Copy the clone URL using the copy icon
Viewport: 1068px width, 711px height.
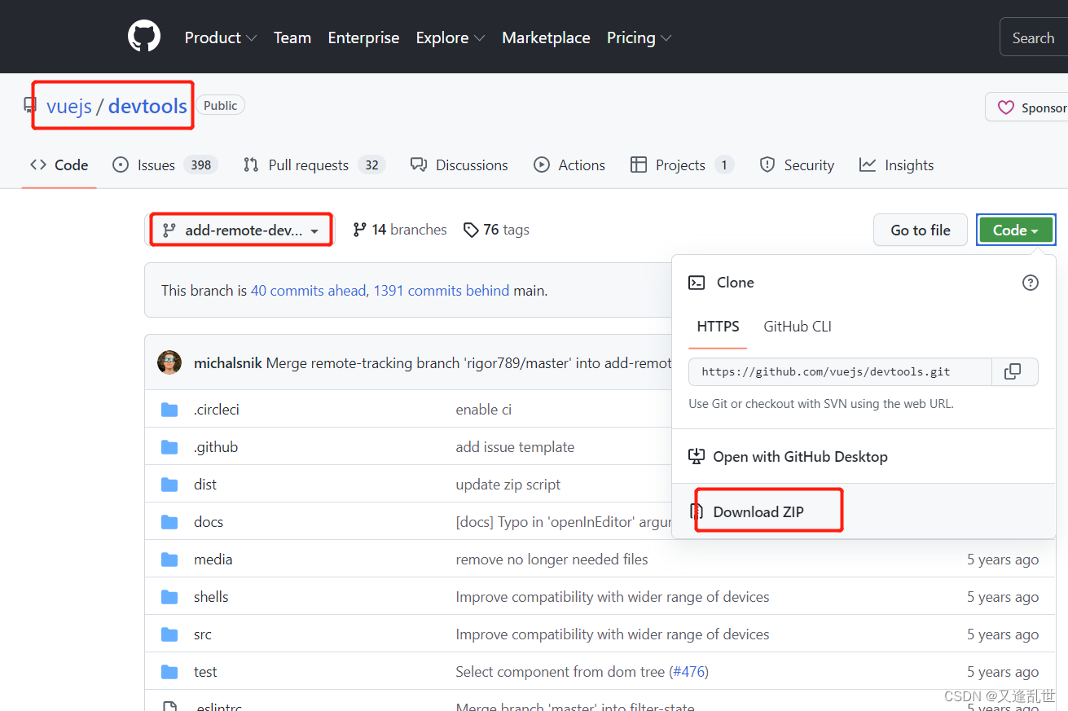1013,371
